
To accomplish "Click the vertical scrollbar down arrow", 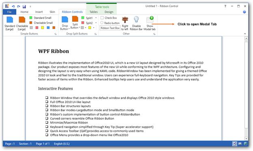I will point(246,138).
